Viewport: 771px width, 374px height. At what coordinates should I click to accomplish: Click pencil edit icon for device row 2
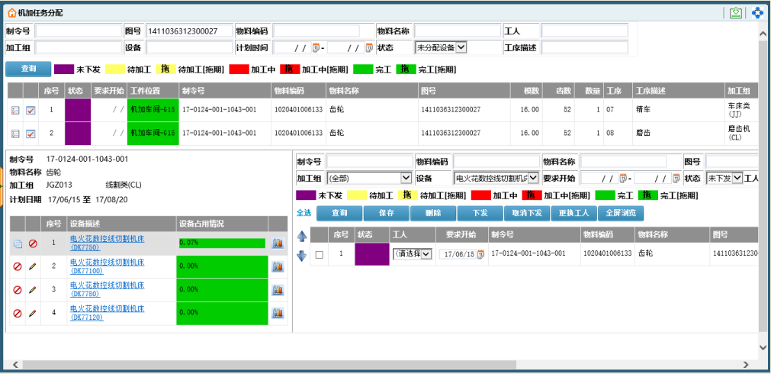click(x=32, y=266)
